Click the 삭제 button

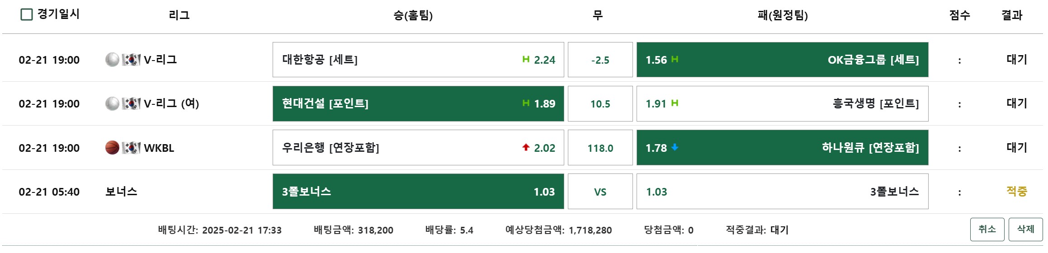pos(1025,230)
